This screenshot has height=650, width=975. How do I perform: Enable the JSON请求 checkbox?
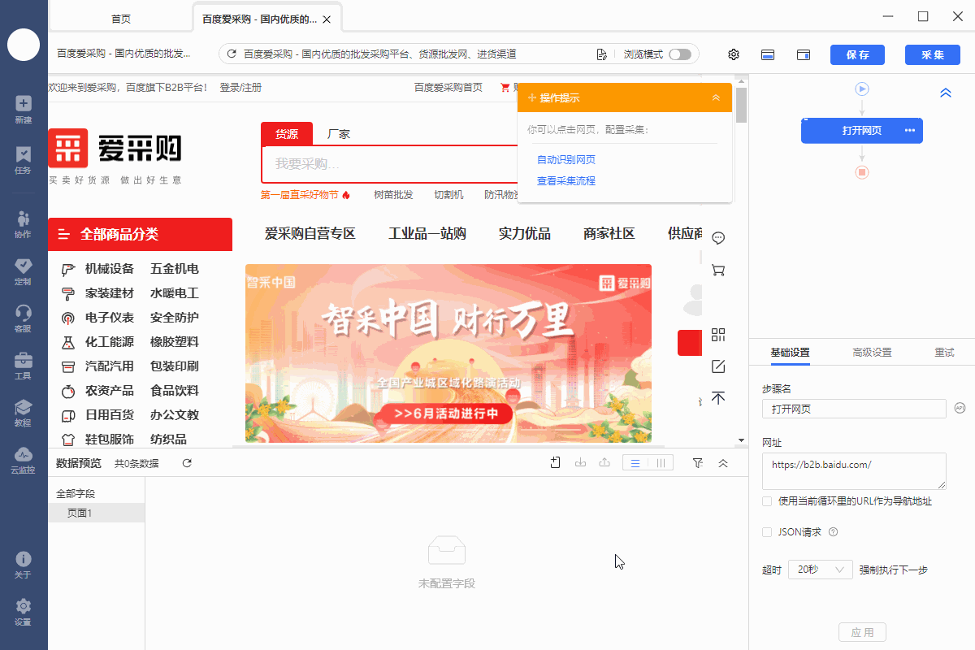767,532
